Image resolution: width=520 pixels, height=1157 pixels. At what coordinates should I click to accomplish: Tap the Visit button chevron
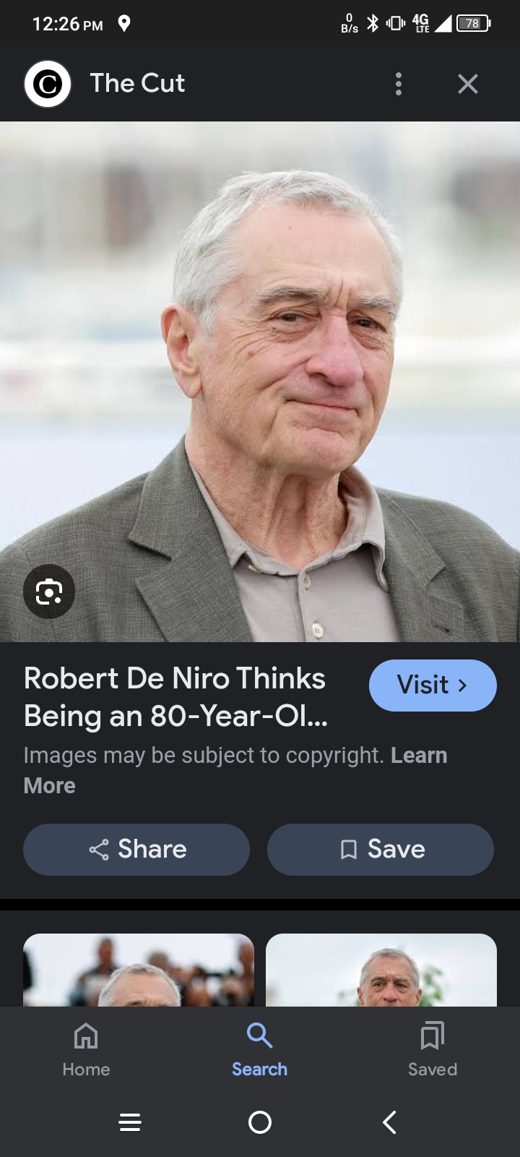463,685
